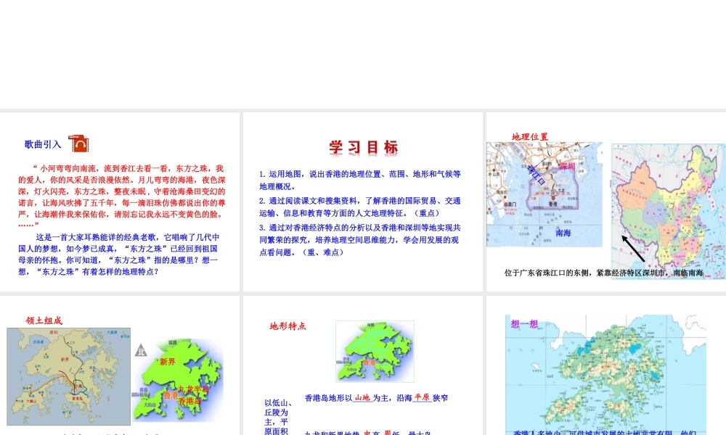Open the 领土组成 slide thumbnail

point(120,365)
